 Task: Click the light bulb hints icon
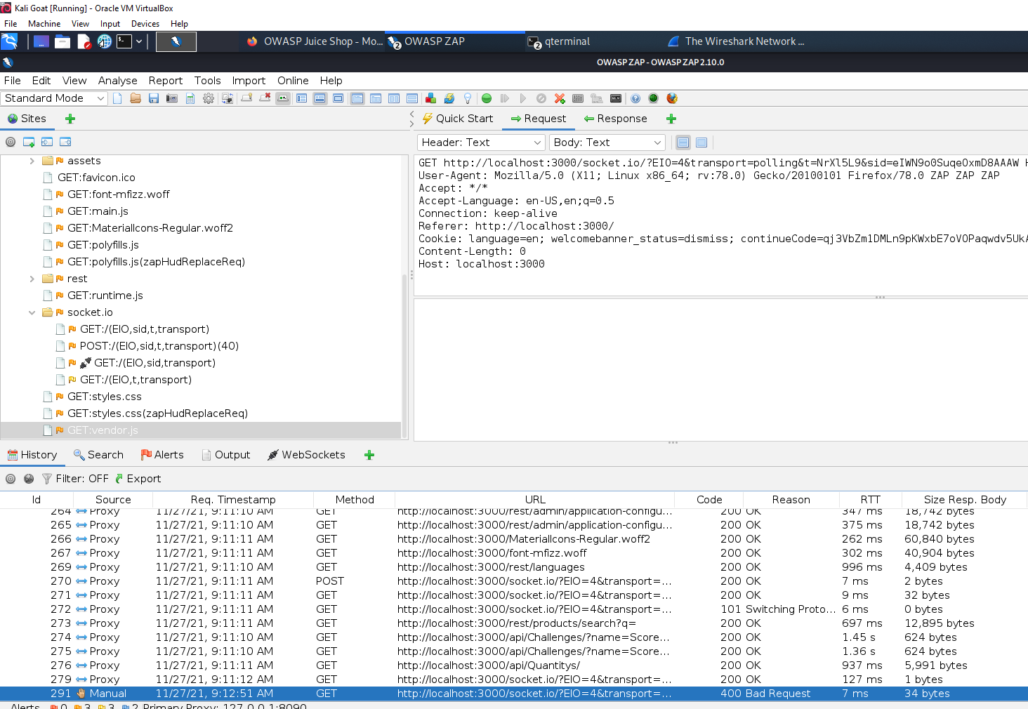click(468, 98)
